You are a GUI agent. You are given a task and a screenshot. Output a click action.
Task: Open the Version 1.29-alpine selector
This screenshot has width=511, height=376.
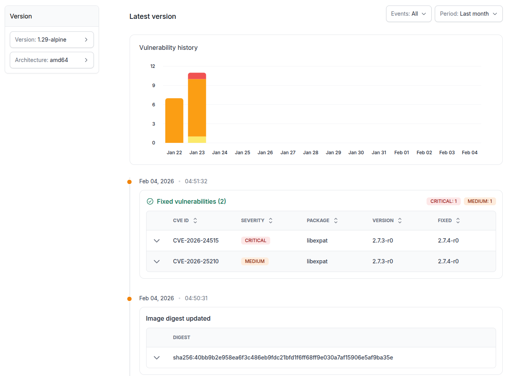[51, 40]
